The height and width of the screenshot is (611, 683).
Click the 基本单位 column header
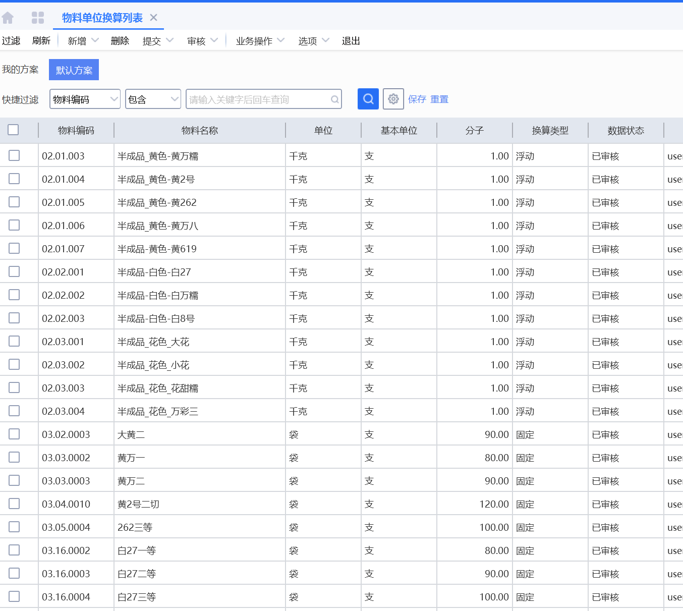point(399,130)
